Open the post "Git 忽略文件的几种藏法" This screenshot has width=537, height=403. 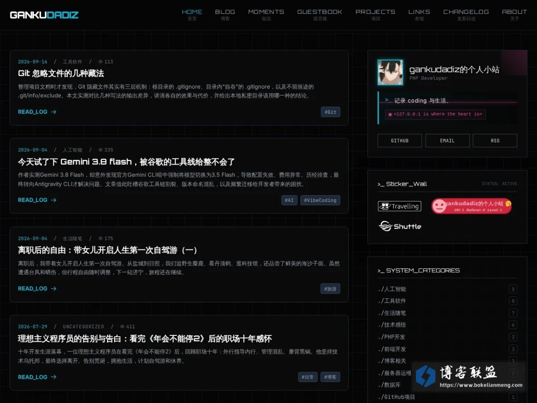[61, 73]
